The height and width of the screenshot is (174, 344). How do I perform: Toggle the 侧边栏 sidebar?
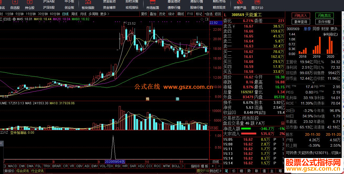215,171
